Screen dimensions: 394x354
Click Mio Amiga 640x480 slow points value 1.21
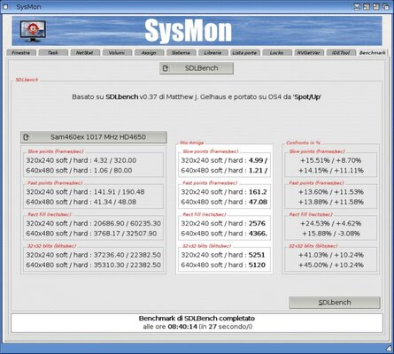coord(258,171)
